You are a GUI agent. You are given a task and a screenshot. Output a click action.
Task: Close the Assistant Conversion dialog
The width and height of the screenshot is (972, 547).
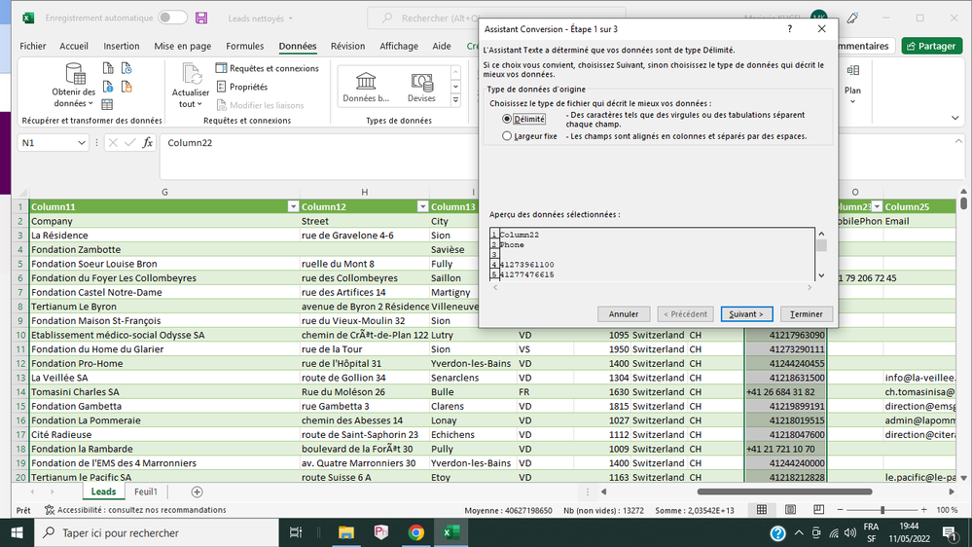tap(821, 28)
